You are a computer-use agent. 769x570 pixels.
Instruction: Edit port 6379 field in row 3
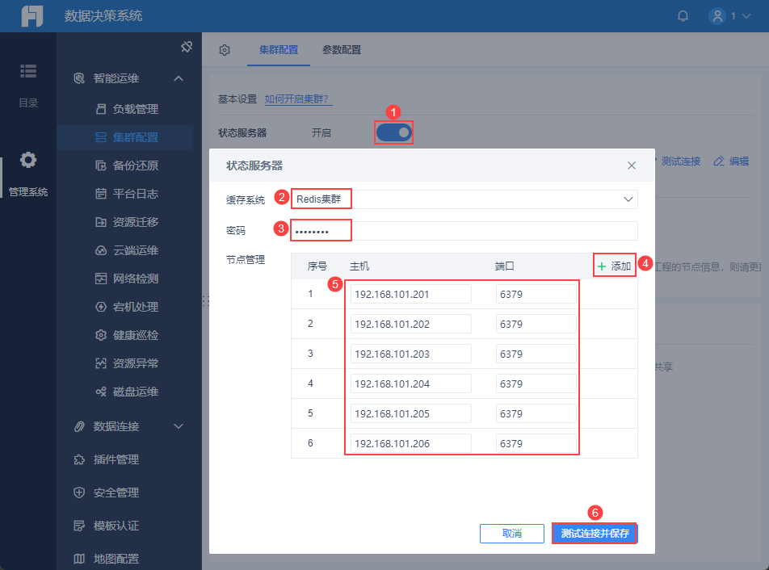[536, 354]
